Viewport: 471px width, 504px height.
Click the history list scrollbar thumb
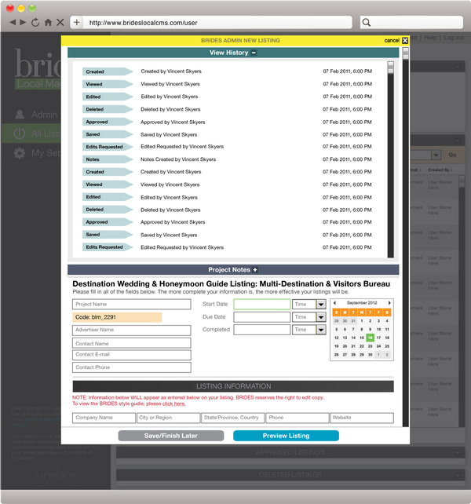pyautogui.click(x=391, y=68)
